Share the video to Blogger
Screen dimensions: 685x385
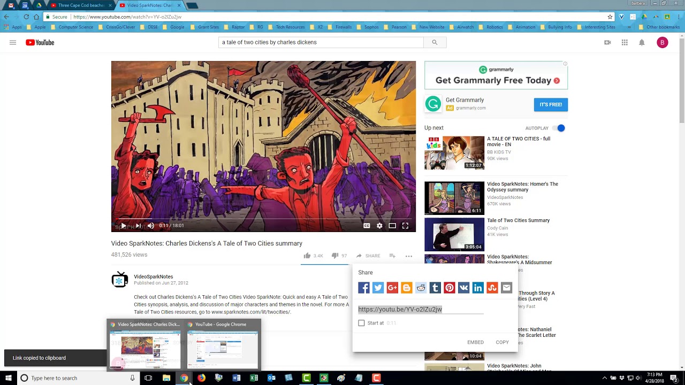407,288
